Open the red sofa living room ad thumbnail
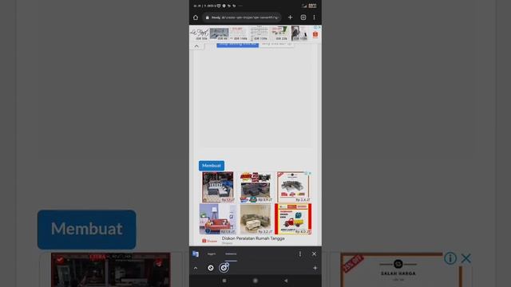 coord(218,219)
